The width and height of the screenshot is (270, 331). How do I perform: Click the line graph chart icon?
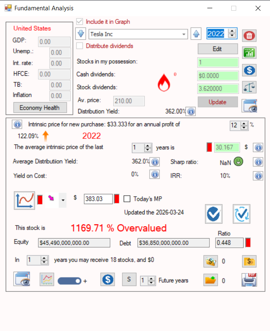24,200
